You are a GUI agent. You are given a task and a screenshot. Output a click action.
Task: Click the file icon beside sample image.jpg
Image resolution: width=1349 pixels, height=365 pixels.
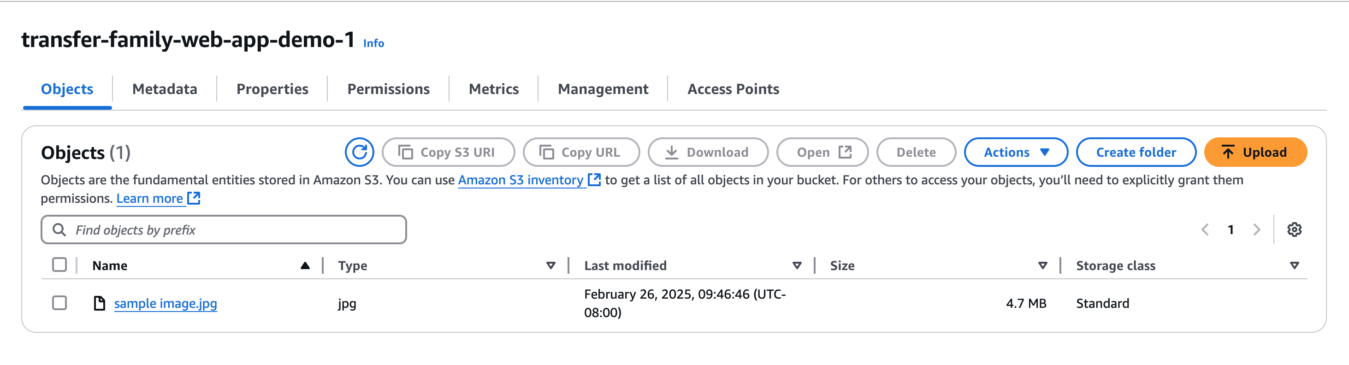99,303
